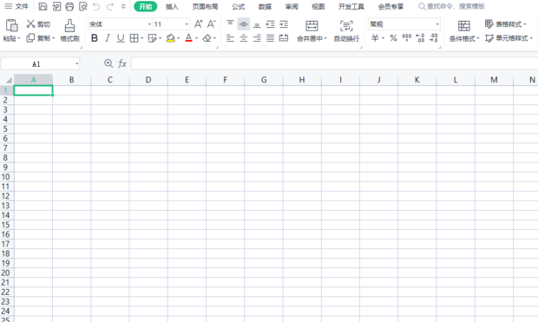Open the number format dropdown 常规

404,24
